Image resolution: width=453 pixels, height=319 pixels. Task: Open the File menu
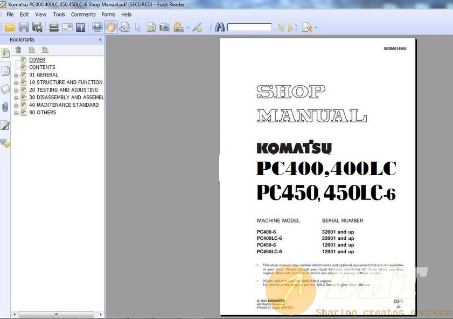(x=10, y=15)
